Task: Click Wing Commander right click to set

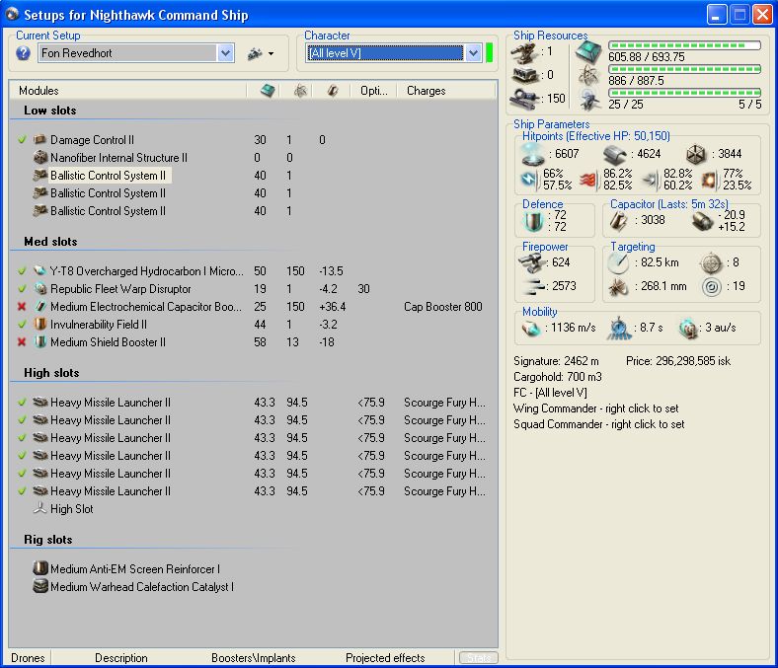Action: point(595,408)
